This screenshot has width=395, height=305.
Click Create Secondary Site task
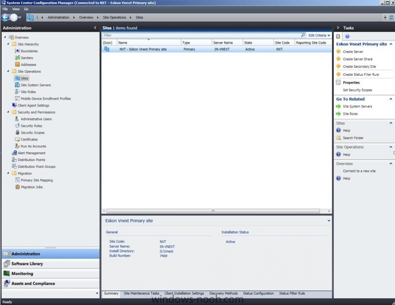coord(359,66)
